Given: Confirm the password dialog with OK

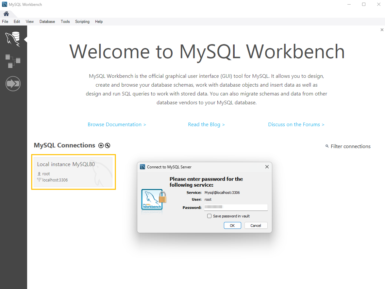Looking at the screenshot, I should point(232,225).
